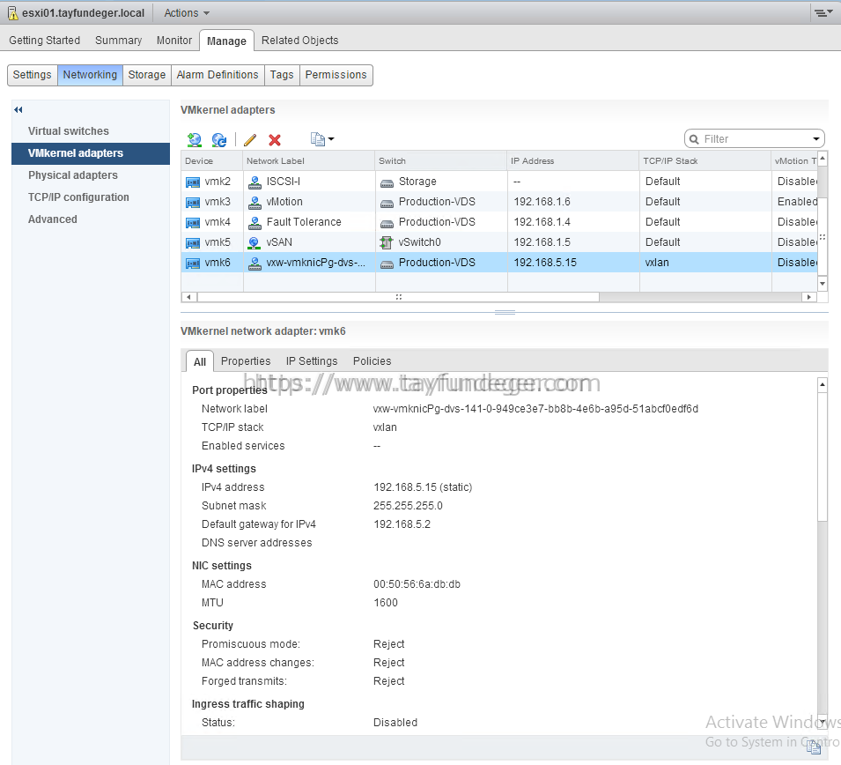Click the Refresh network icon in toolbar
Image resolution: width=841 pixels, height=765 pixels.
tap(218, 139)
